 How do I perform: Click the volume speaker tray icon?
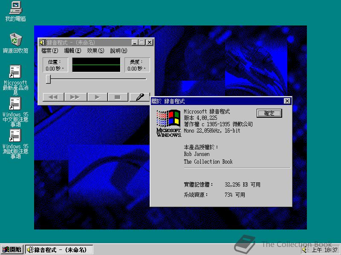point(305,250)
